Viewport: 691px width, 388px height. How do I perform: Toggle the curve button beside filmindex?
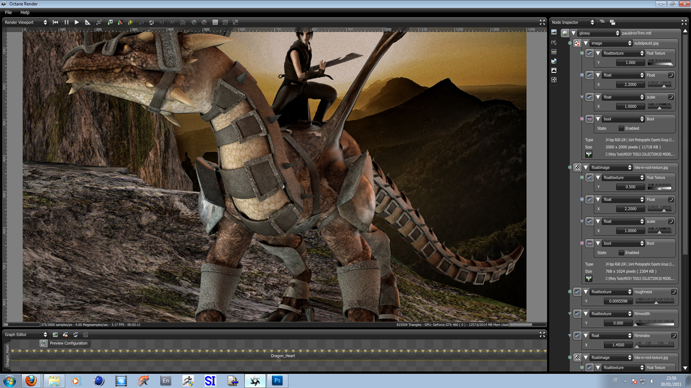(x=673, y=335)
